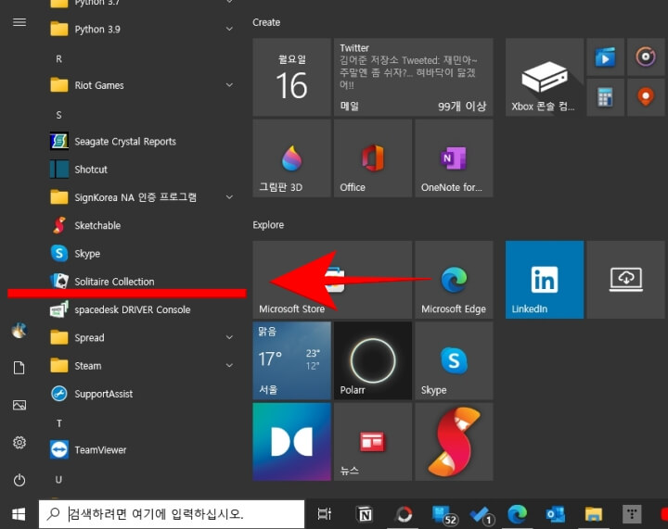Jump to the letter T section header

58,423
